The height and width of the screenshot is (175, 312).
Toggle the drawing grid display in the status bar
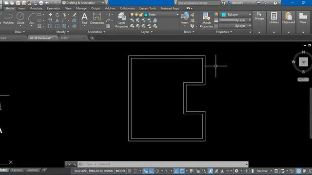click(130, 171)
